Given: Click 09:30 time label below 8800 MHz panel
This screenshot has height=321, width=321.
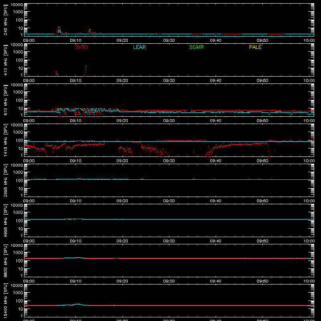Looking at the screenshot, I should pos(169,281).
